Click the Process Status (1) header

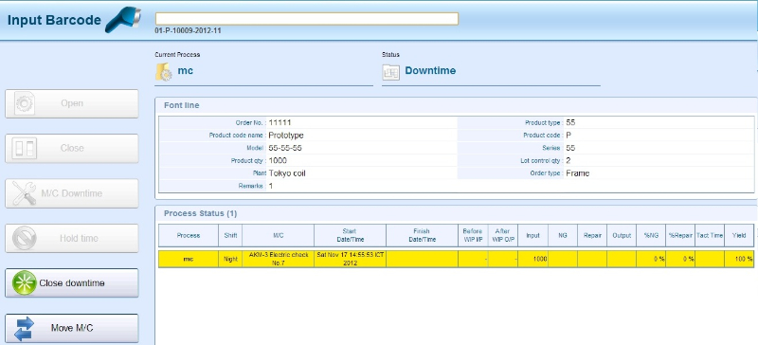point(200,213)
